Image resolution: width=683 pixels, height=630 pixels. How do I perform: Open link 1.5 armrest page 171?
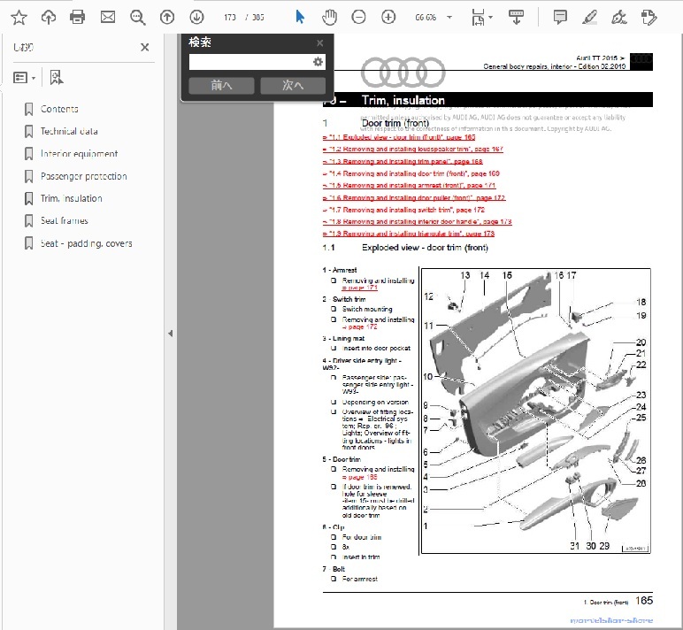click(409, 185)
